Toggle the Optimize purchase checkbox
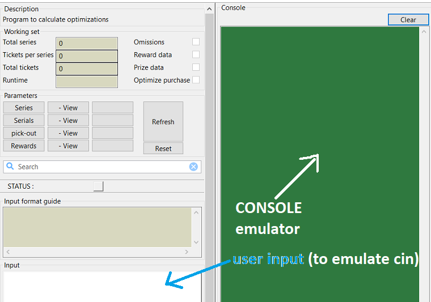The image size is (431, 302). (x=196, y=80)
